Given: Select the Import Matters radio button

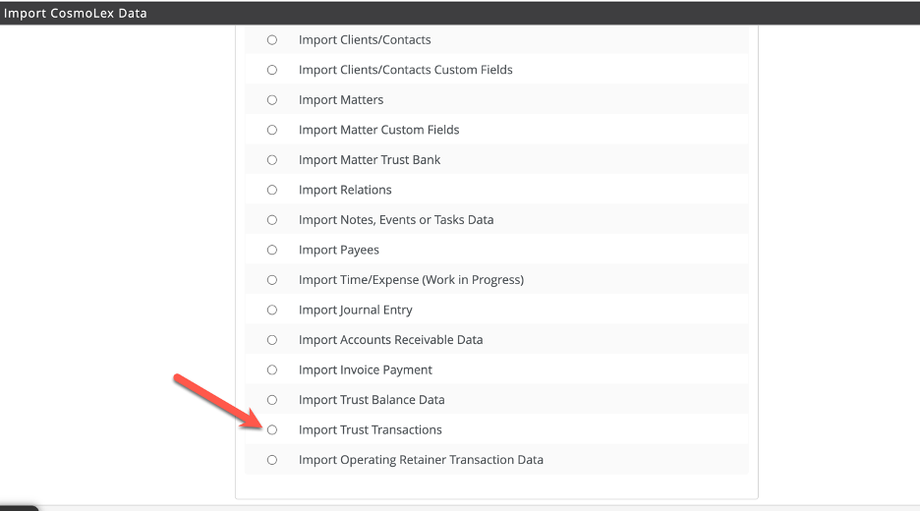Looking at the screenshot, I should tap(272, 100).
